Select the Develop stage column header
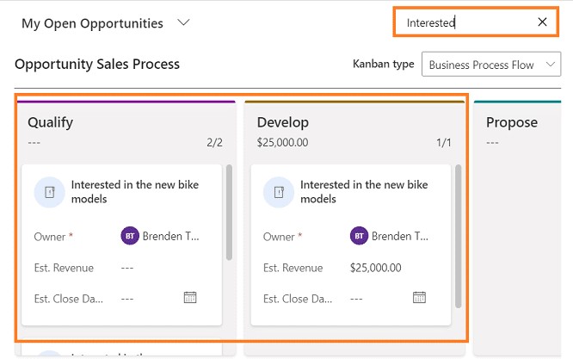This screenshot has width=573, height=359. pyautogui.click(x=282, y=122)
